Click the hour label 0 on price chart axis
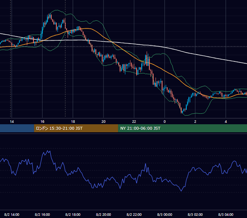The width and height of the screenshot is (247, 218). (165, 122)
